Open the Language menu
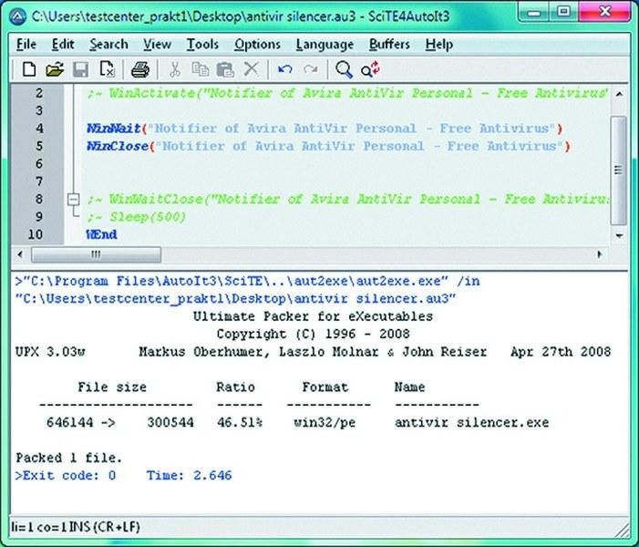The height and width of the screenshot is (547, 639). [325, 44]
